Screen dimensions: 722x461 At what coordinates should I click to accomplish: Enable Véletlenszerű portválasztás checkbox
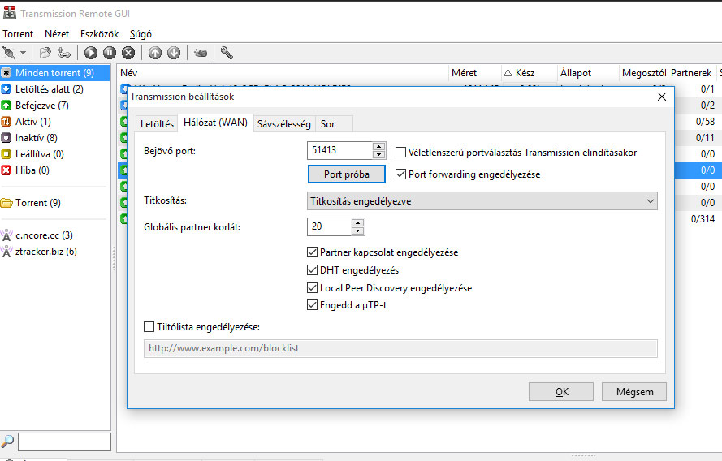401,153
